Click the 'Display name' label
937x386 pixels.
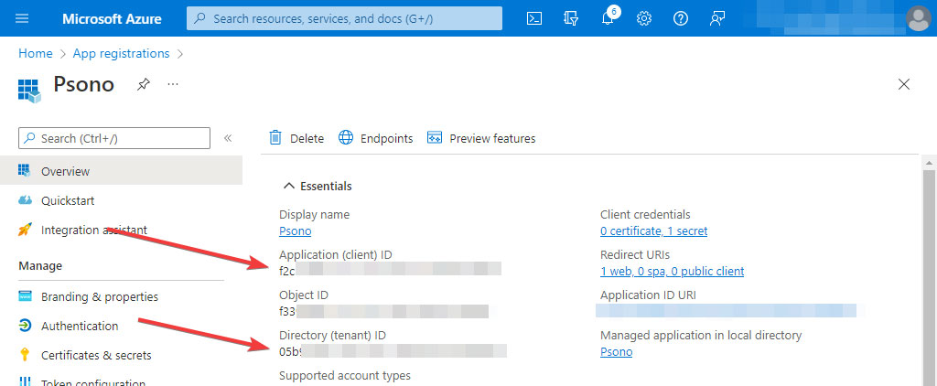click(315, 214)
